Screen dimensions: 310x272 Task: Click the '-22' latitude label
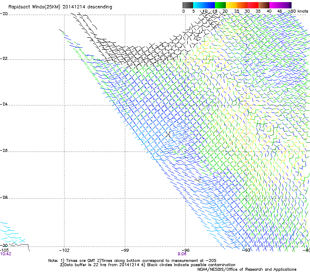tap(4, 59)
